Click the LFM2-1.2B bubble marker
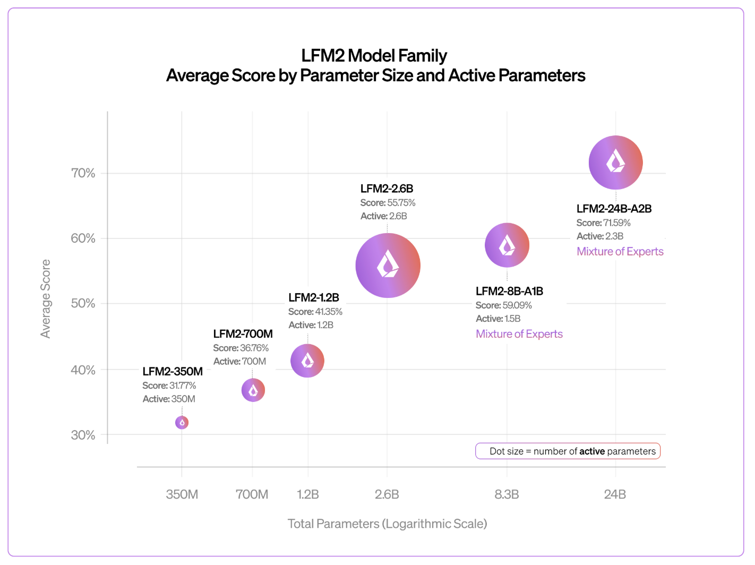This screenshot has width=755, height=565. click(x=307, y=361)
